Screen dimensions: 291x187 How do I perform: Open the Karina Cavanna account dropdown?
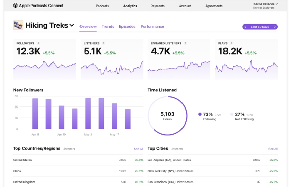pyautogui.click(x=266, y=4)
